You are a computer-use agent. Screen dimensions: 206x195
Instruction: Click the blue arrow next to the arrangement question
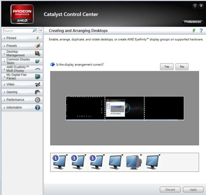(53, 64)
